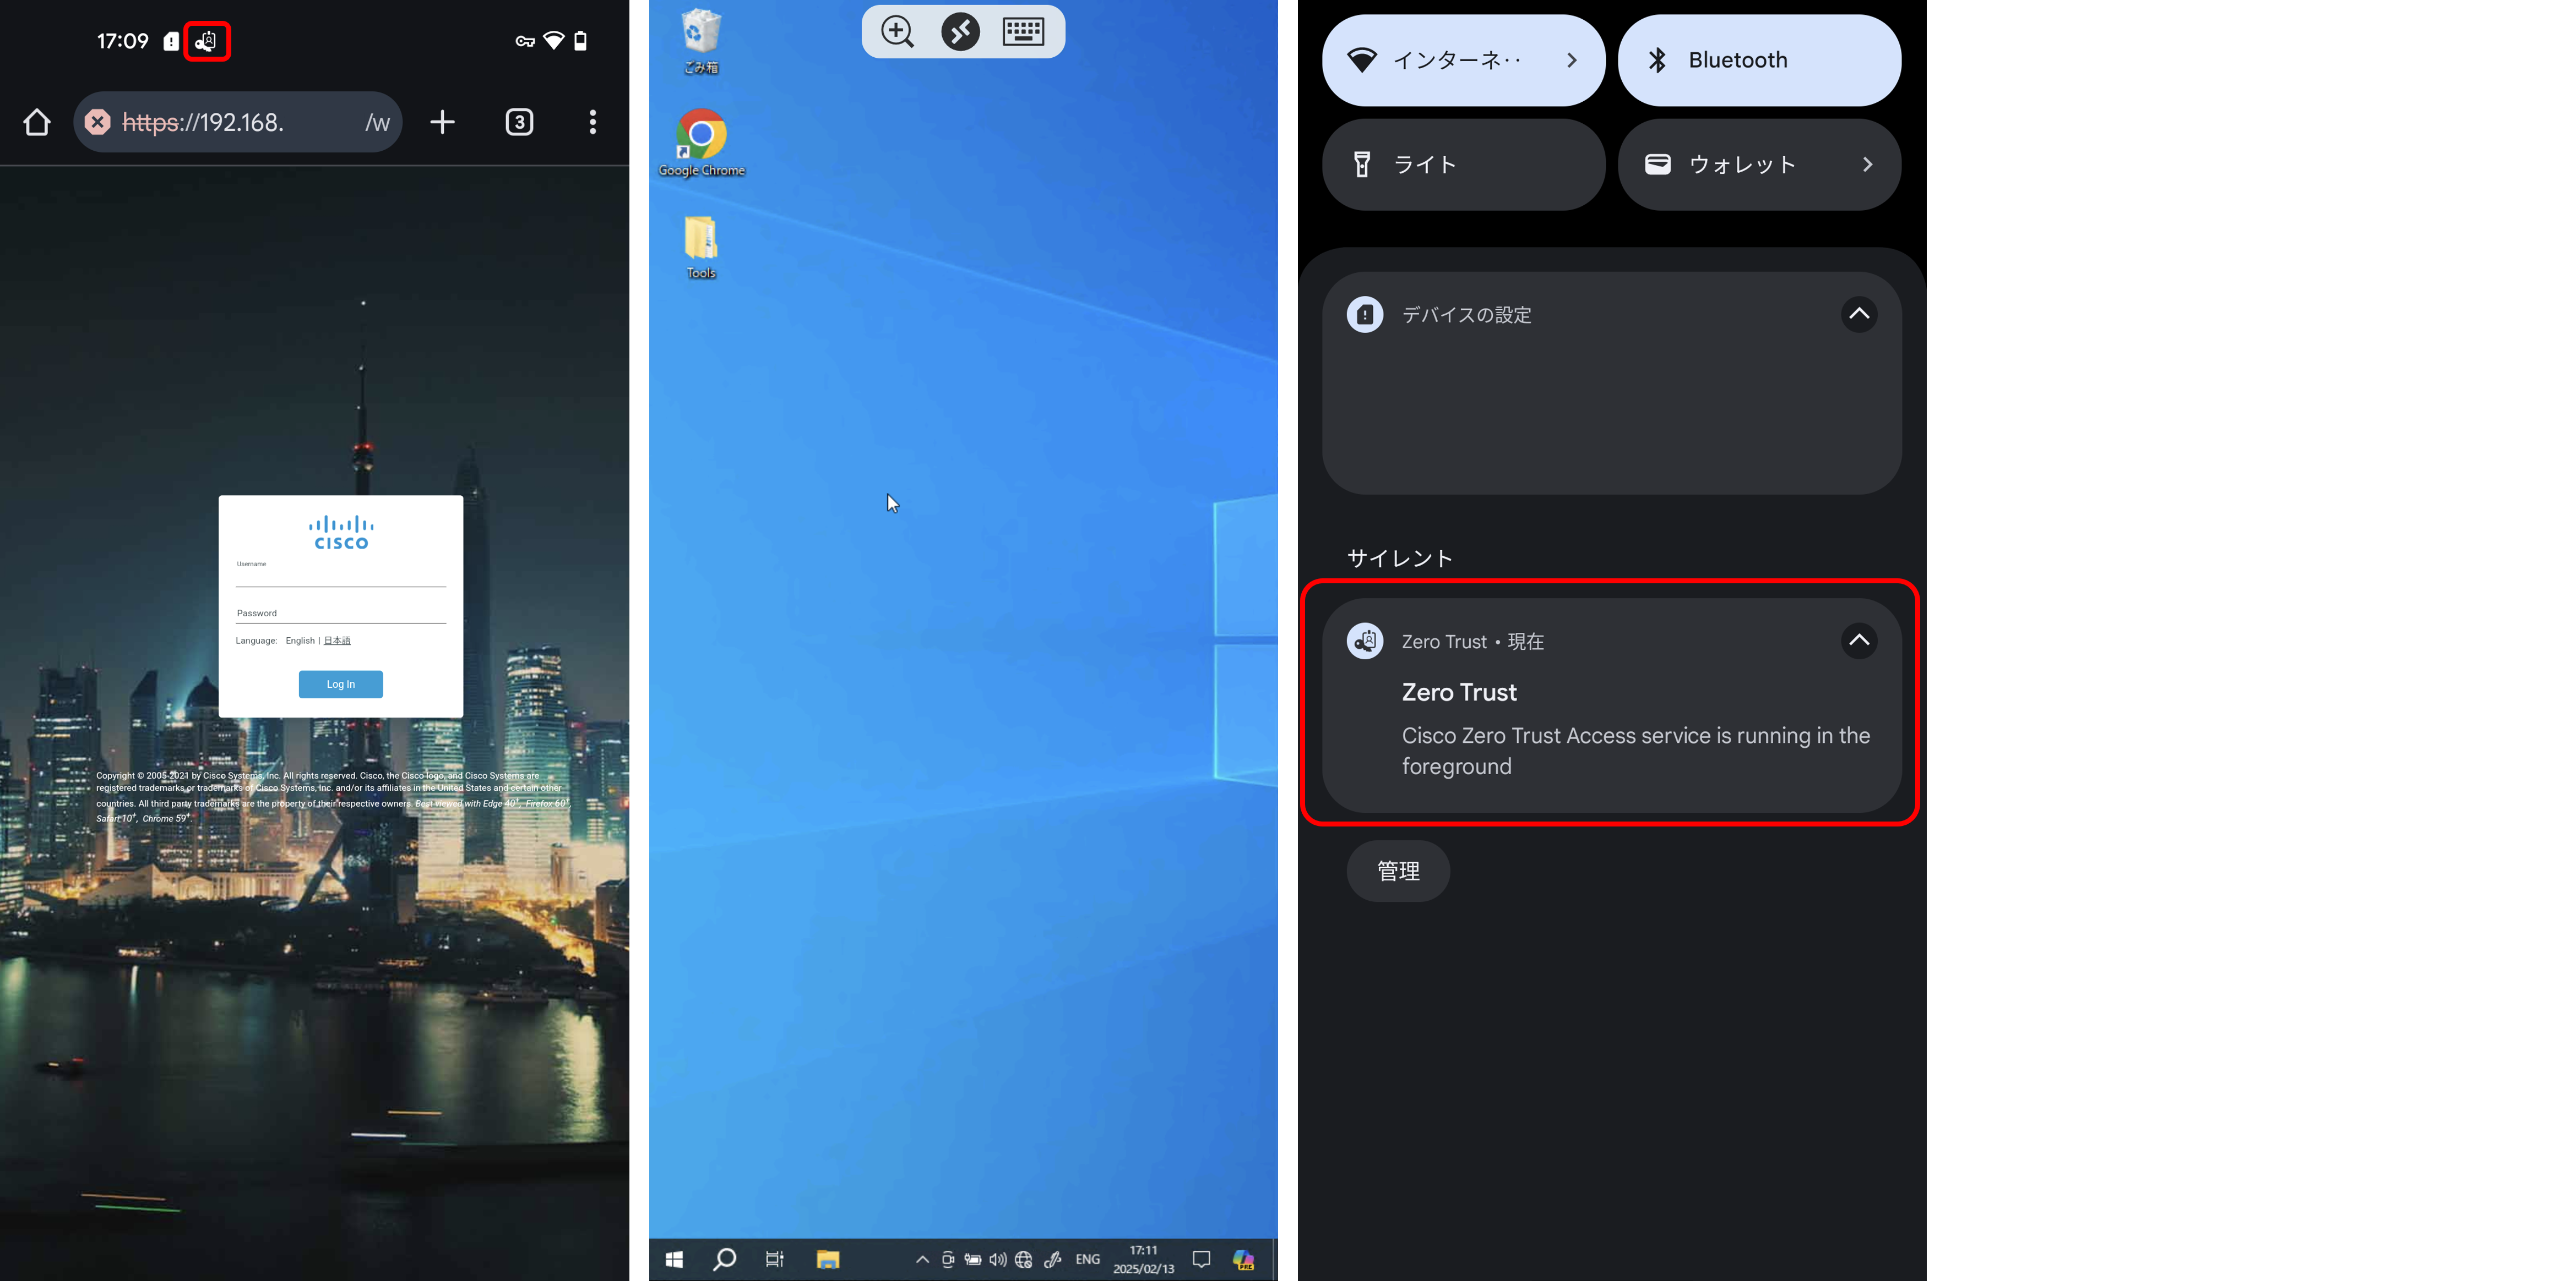
Task: Click the volume speaker tray icon
Action: point(998,1259)
